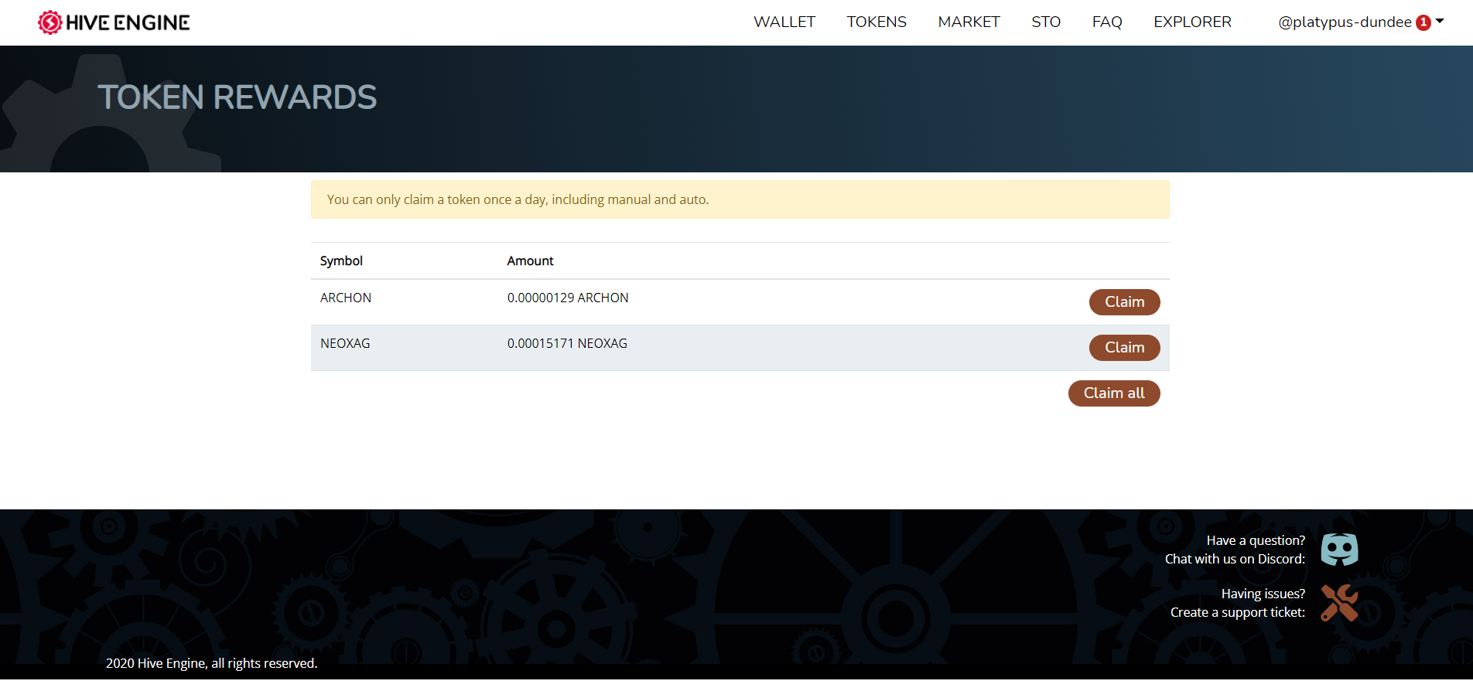Open the MARKET page
This screenshot has width=1473, height=691.
pos(969,22)
